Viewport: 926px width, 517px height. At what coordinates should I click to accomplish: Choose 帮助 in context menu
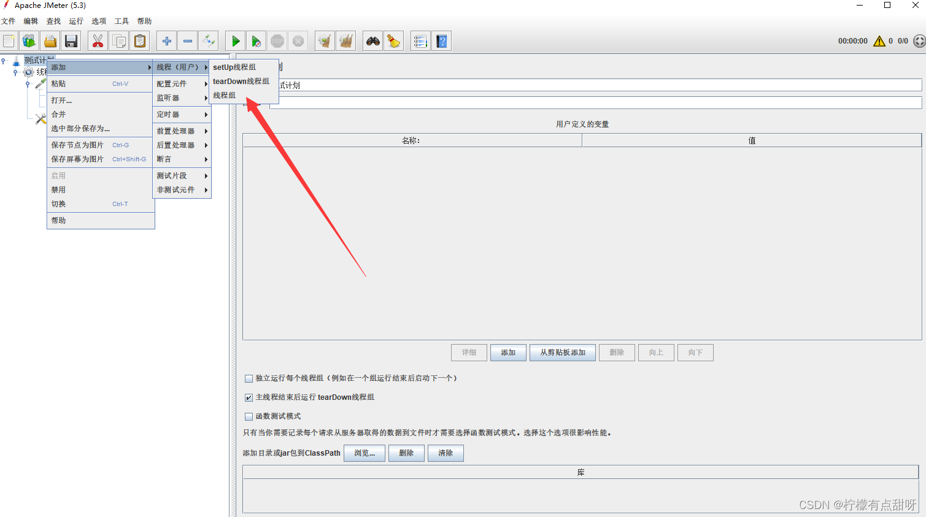pos(101,221)
